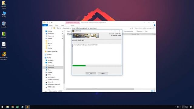Select Music under This PC
Screen dimensions: 194x109
[x=49, y=70]
